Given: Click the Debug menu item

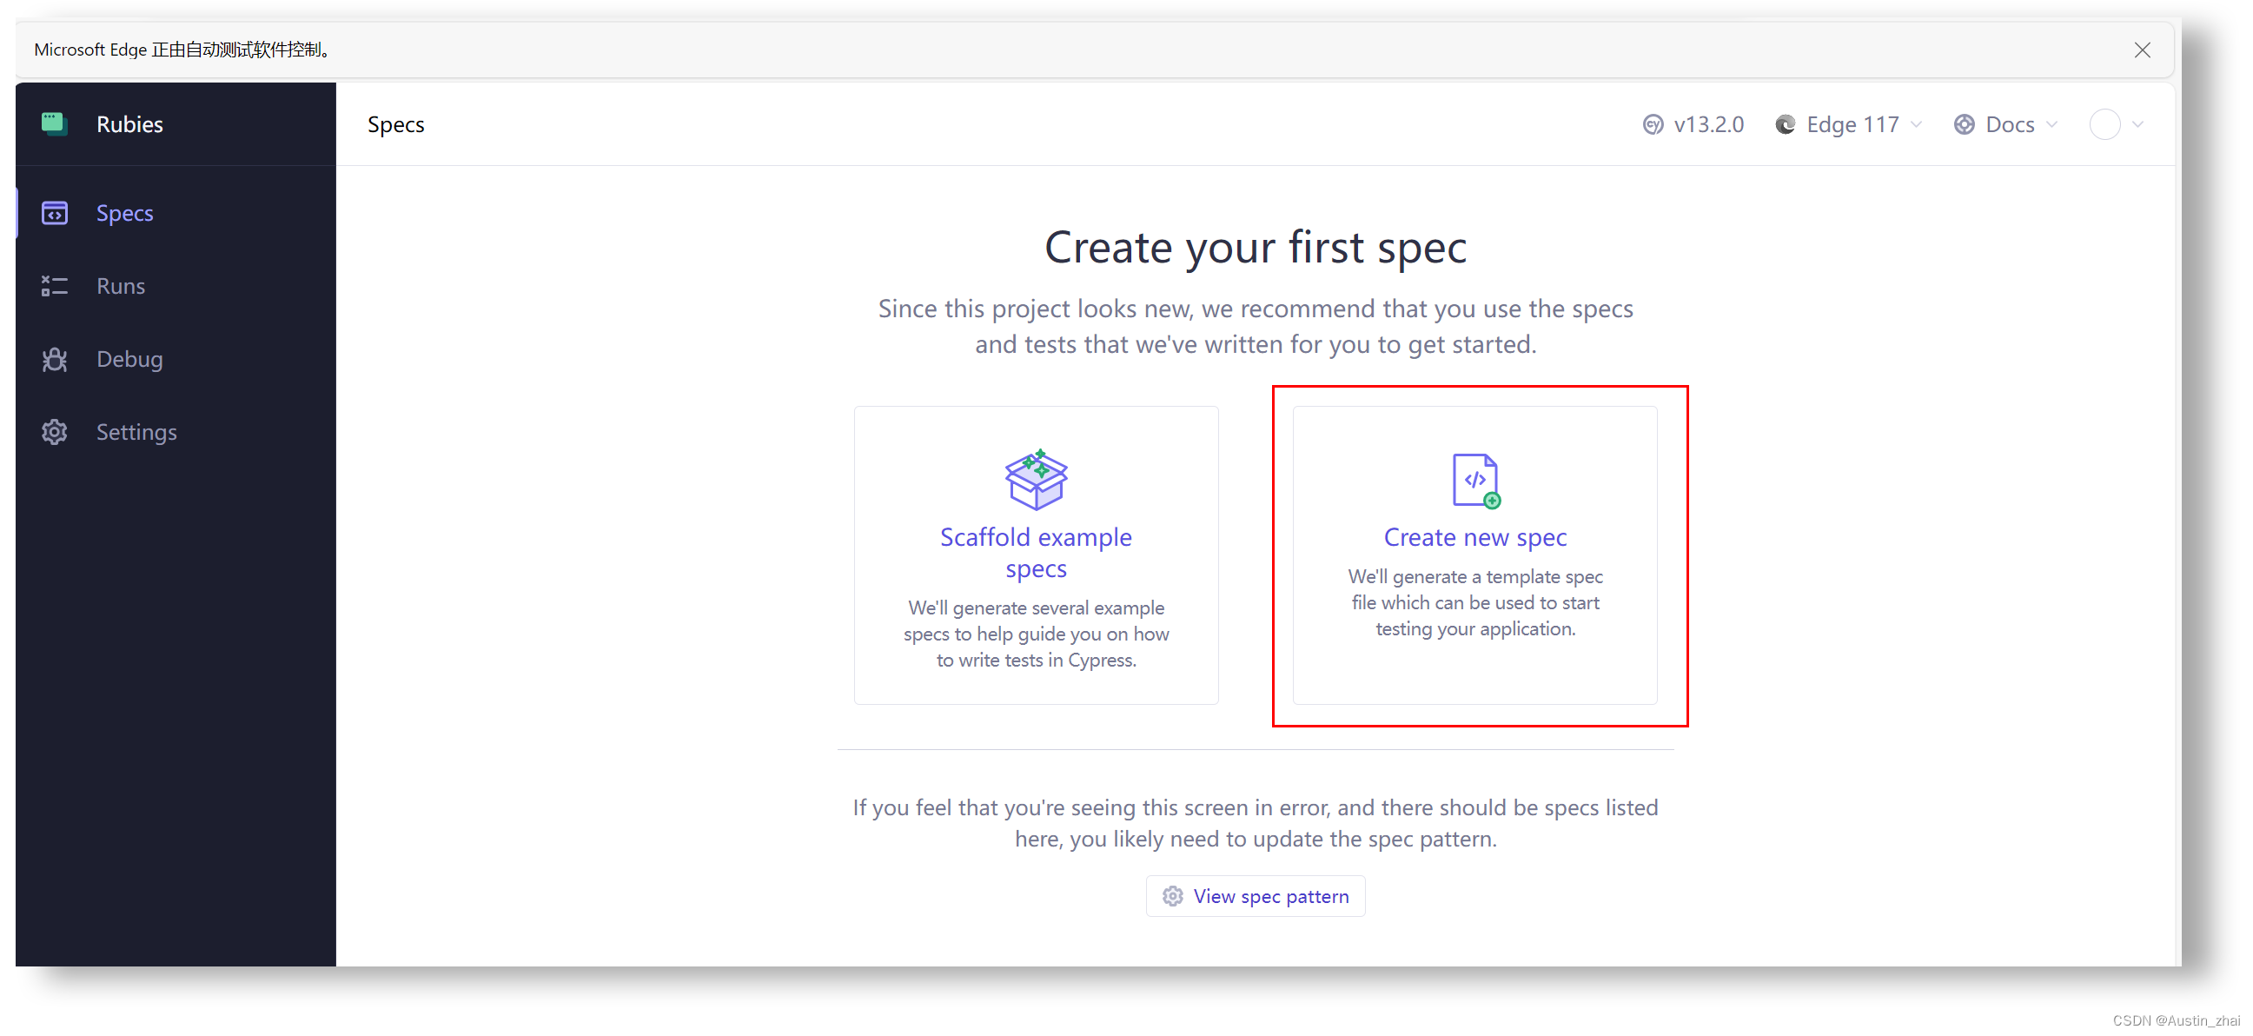Looking at the screenshot, I should [x=128, y=356].
